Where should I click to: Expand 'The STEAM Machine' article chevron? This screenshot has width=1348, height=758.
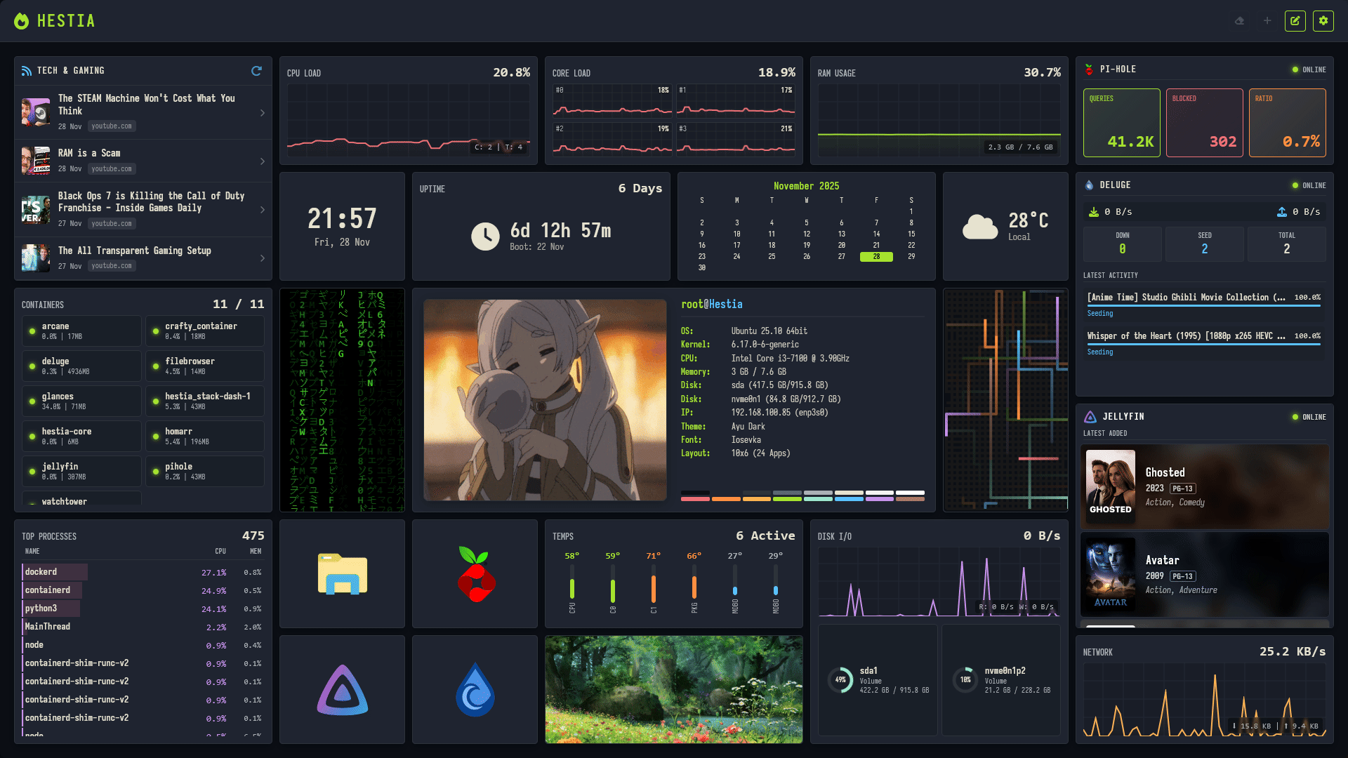point(263,113)
